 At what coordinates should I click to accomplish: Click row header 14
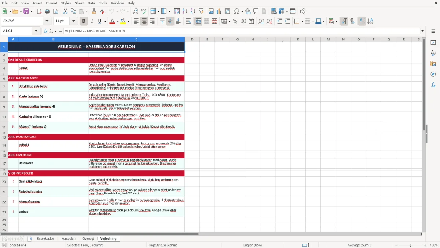tap(4, 145)
